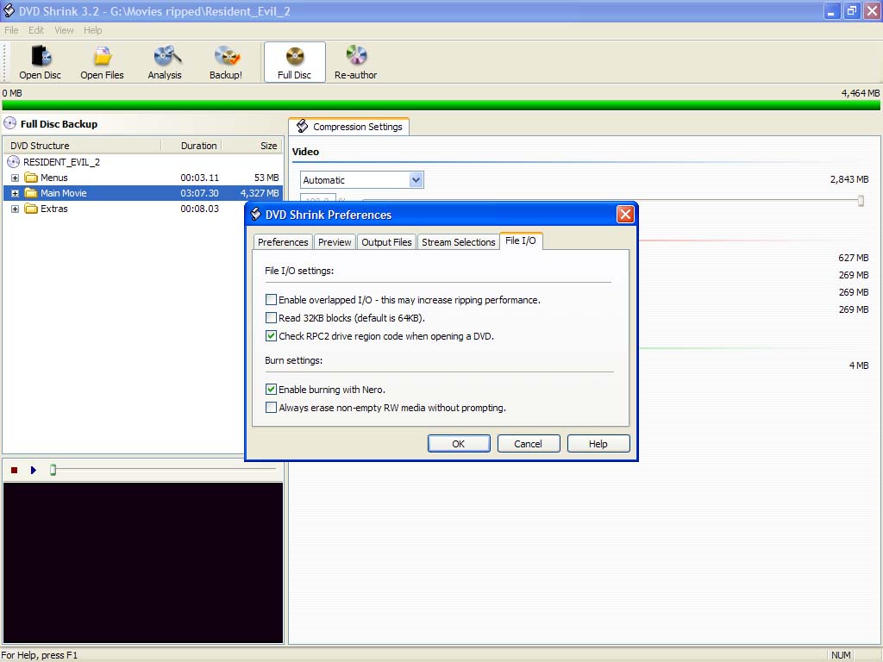The width and height of the screenshot is (883, 662).
Task: Stop the video preview playback
Action: pyautogui.click(x=14, y=470)
